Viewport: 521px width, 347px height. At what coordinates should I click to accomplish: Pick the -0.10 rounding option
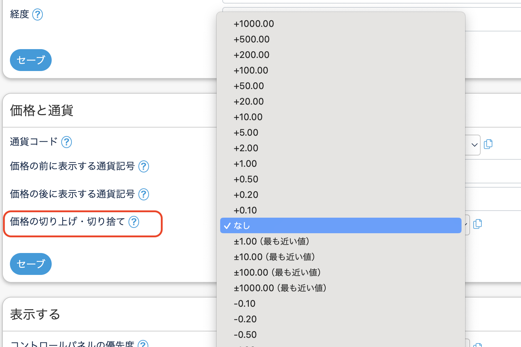click(x=245, y=304)
